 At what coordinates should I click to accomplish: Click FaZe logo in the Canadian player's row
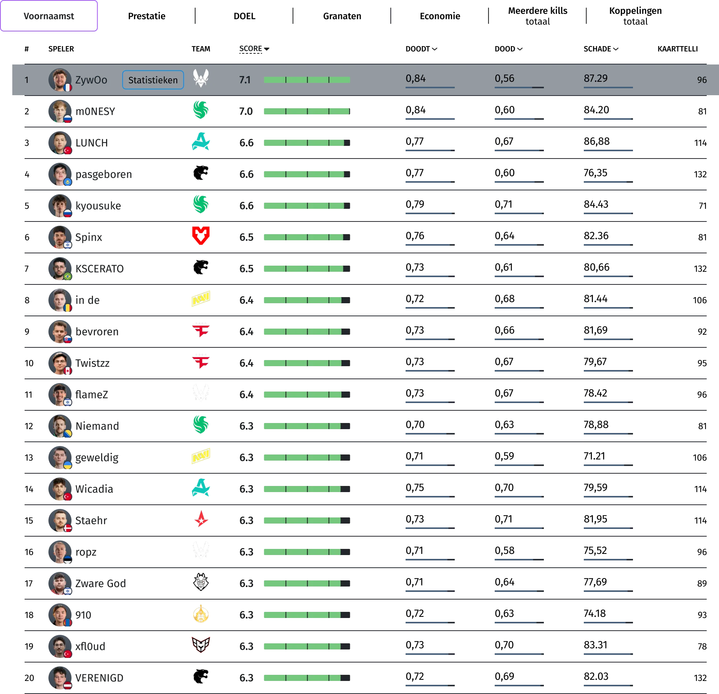(x=200, y=362)
